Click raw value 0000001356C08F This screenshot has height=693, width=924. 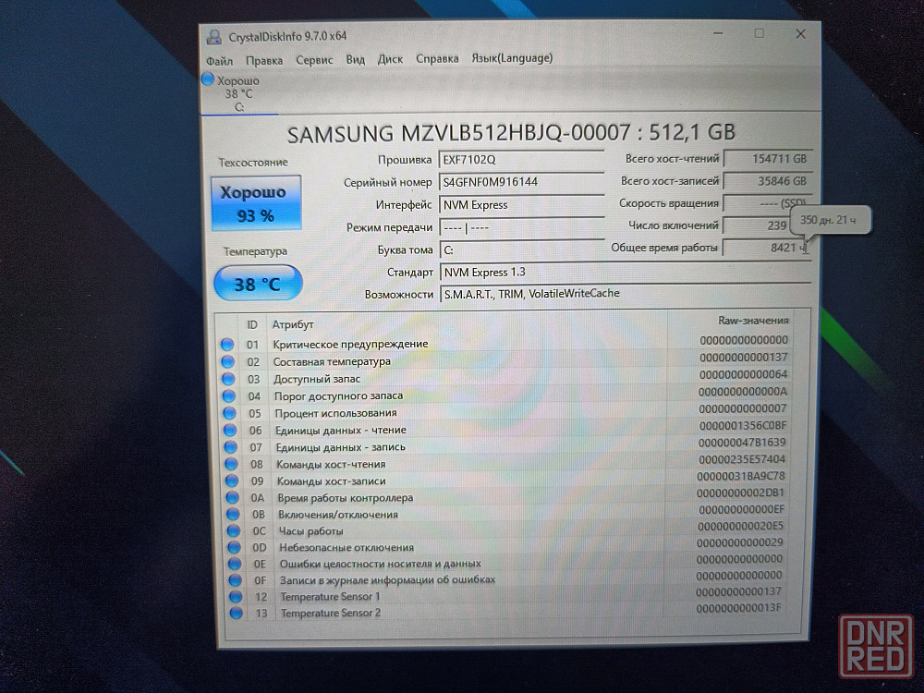(x=743, y=425)
